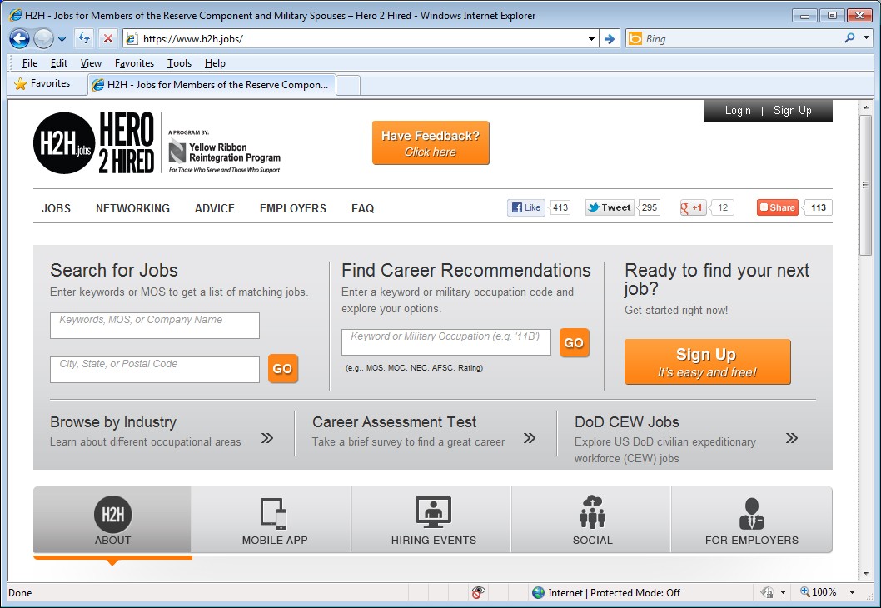The image size is (881, 608).
Task: Click the vertical scrollbar thumb
Action: tap(866, 186)
